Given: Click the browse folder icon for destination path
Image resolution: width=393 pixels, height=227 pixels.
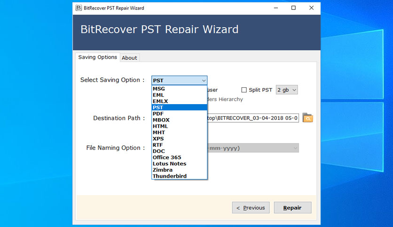Looking at the screenshot, I should click(x=307, y=118).
